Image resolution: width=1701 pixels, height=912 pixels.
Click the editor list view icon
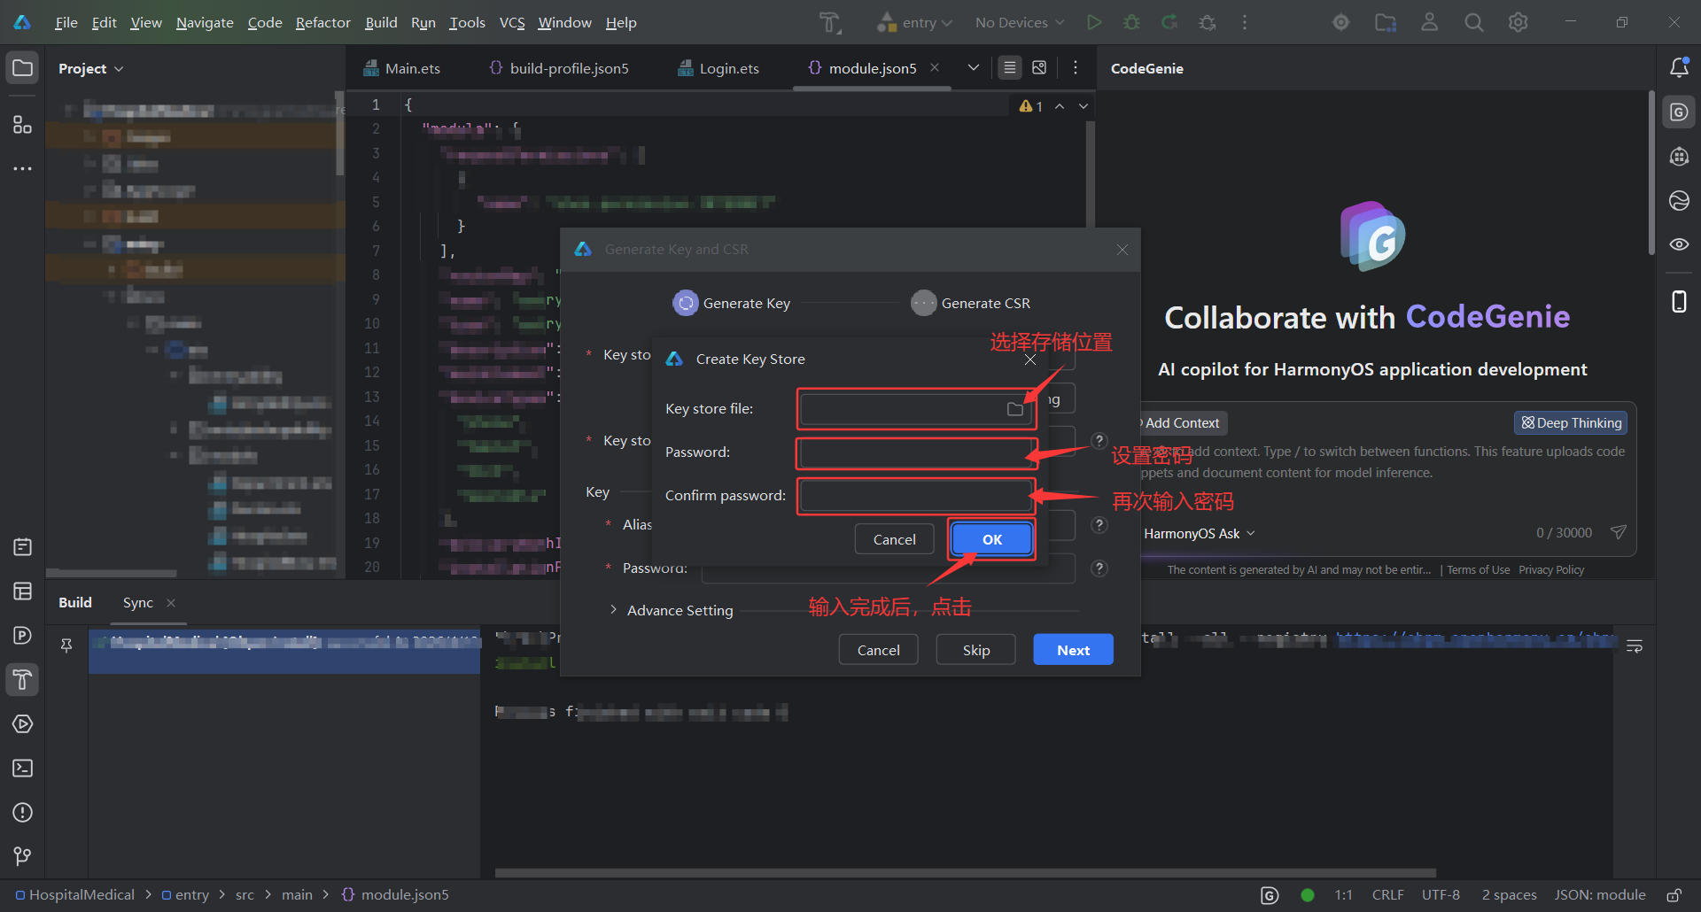[x=1009, y=67]
